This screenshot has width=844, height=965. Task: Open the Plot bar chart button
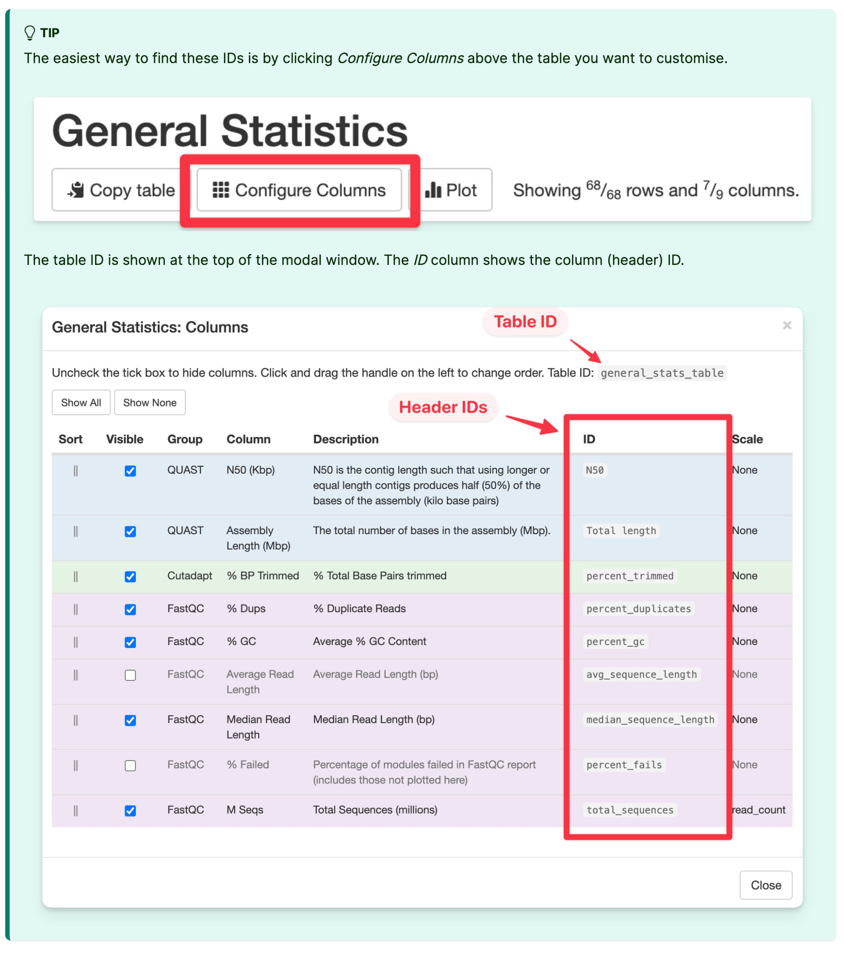451,190
